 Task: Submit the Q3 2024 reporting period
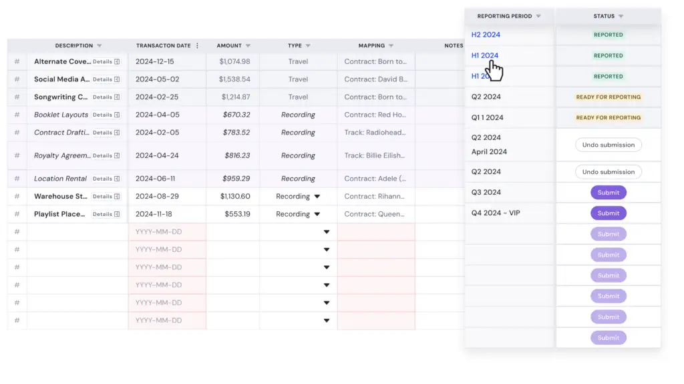608,193
